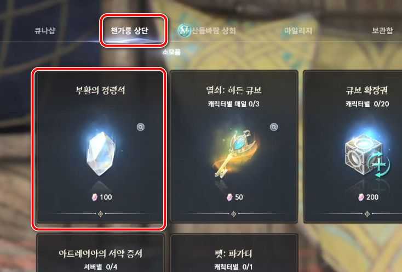Select the 소모품 sub-category
The height and width of the screenshot is (272, 402).
tap(171, 52)
